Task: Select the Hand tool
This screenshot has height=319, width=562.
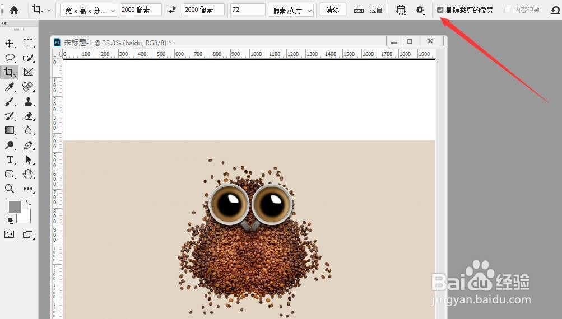Action: [28, 174]
